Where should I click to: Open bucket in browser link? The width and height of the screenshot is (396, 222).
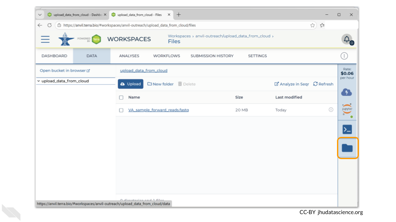[x=65, y=70]
